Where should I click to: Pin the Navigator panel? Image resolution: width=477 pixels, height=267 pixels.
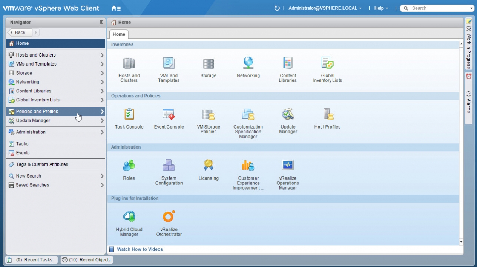[101, 23]
